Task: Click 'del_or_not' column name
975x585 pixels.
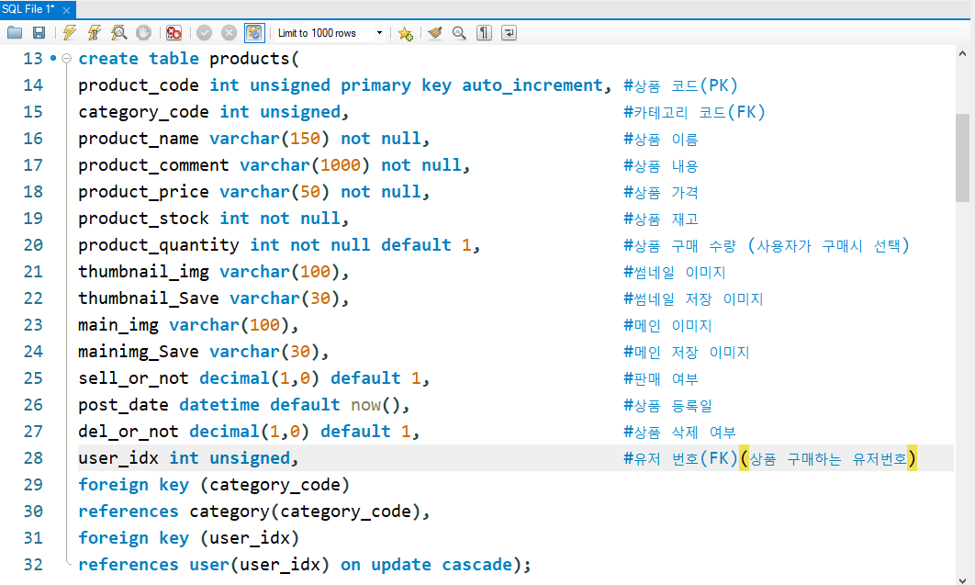Action: coord(129,432)
